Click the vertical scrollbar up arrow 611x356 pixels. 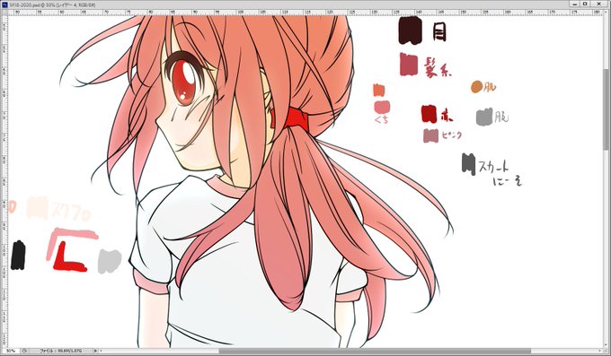(607, 13)
